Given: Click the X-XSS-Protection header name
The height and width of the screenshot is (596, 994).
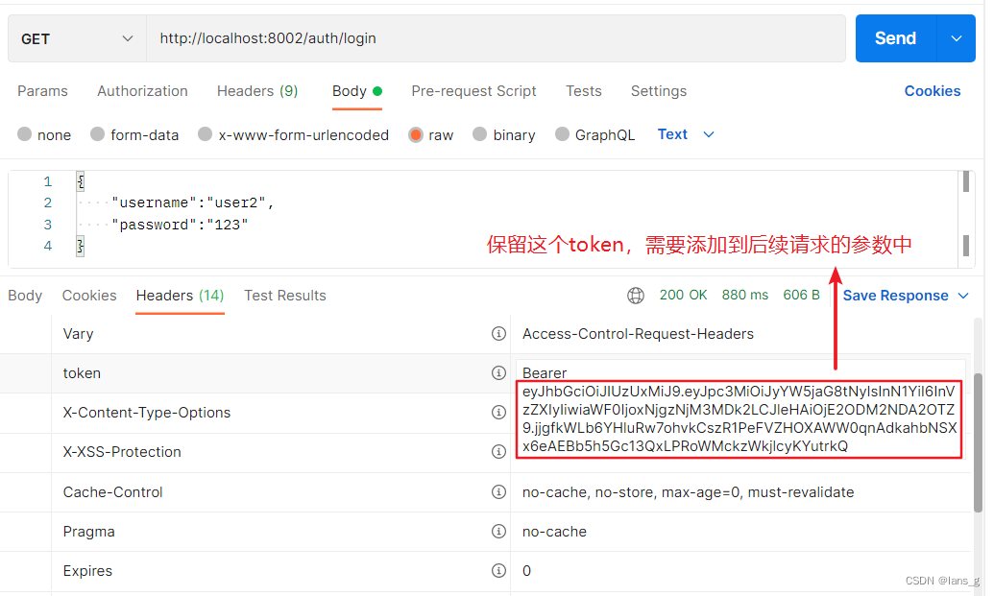Looking at the screenshot, I should click(122, 452).
